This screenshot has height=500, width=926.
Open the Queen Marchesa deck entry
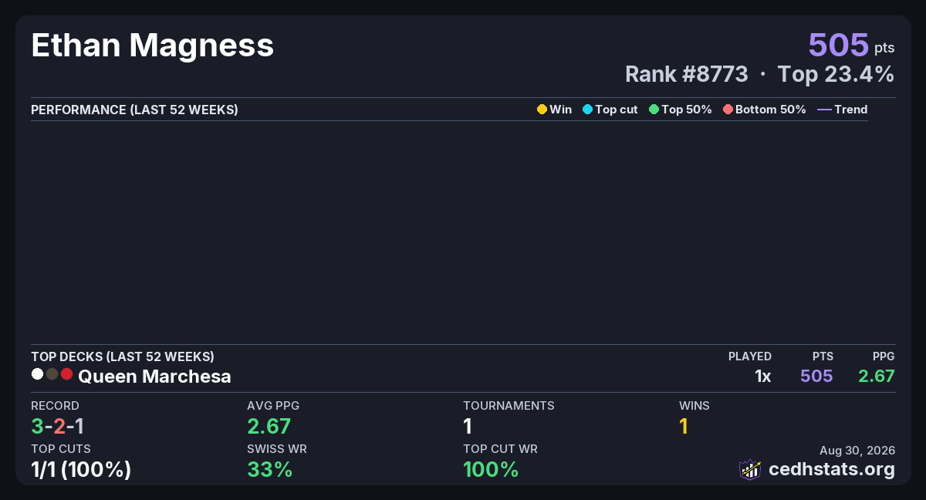tap(154, 377)
